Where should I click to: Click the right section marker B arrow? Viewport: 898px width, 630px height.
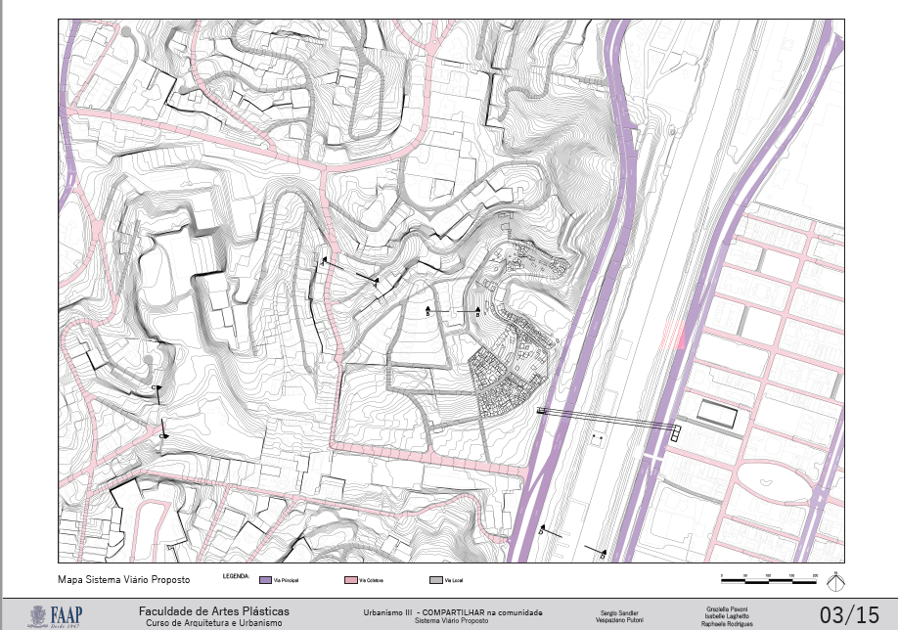point(476,310)
